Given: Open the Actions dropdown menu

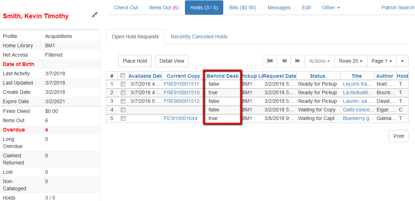Looking at the screenshot, I should (319, 61).
